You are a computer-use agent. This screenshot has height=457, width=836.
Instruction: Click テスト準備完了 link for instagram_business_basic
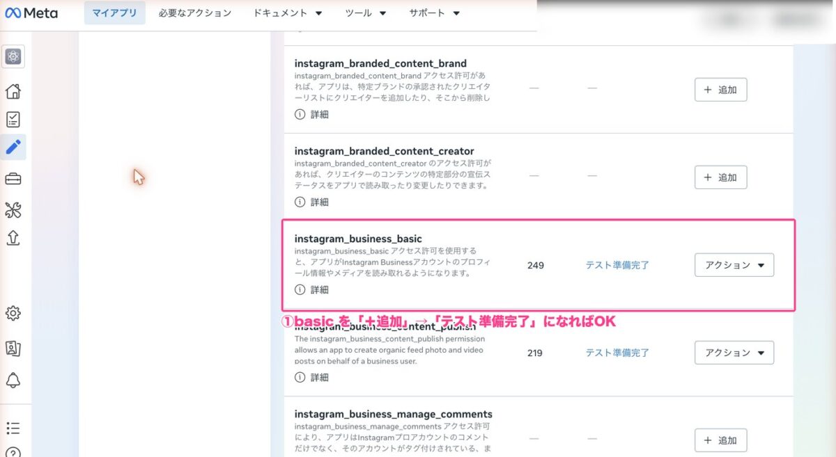617,265
